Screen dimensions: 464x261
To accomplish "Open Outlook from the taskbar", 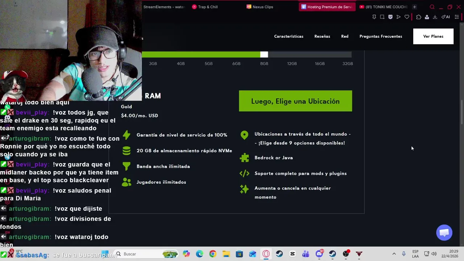I will point(253,254).
